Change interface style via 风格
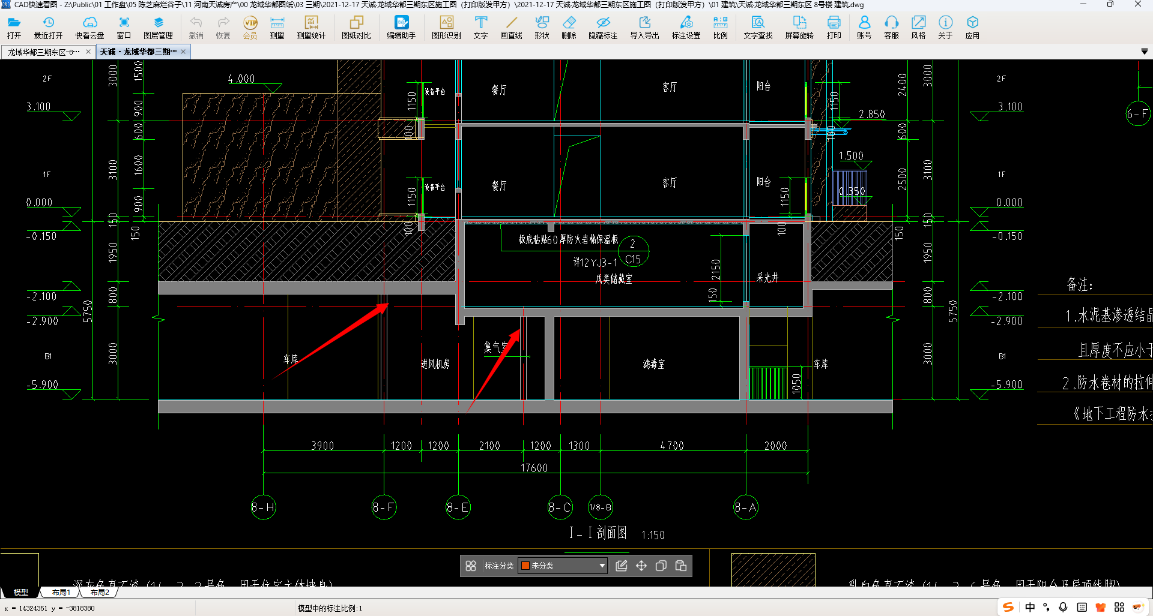The image size is (1153, 616). click(x=918, y=28)
